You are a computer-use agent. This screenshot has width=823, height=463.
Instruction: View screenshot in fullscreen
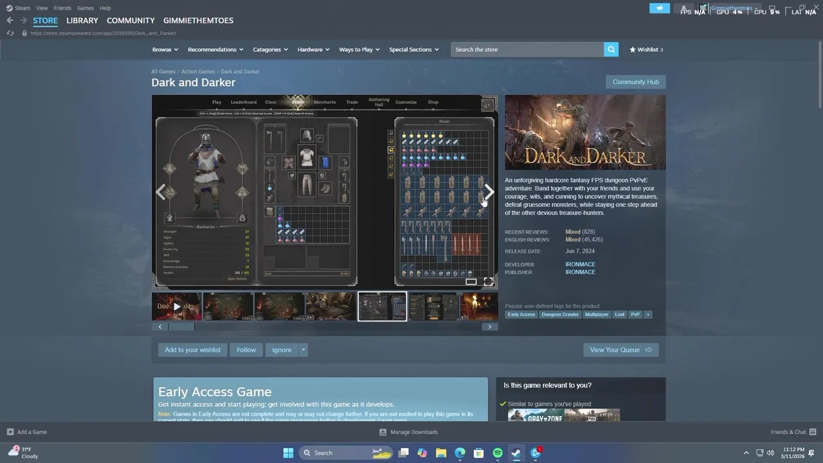coord(489,281)
